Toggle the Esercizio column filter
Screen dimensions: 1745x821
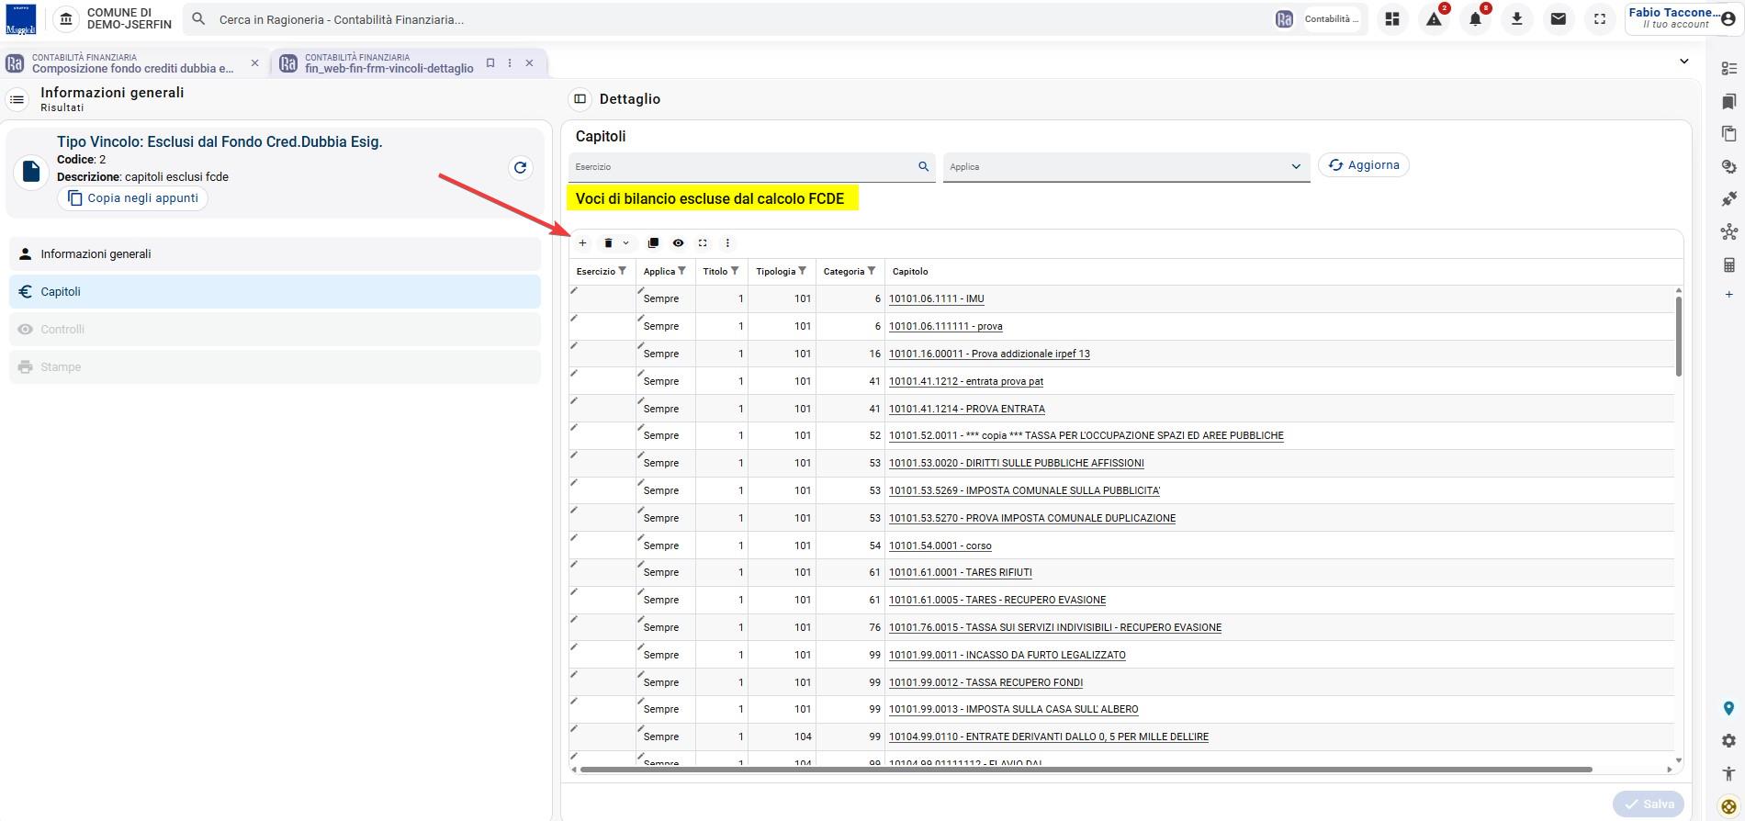623,271
